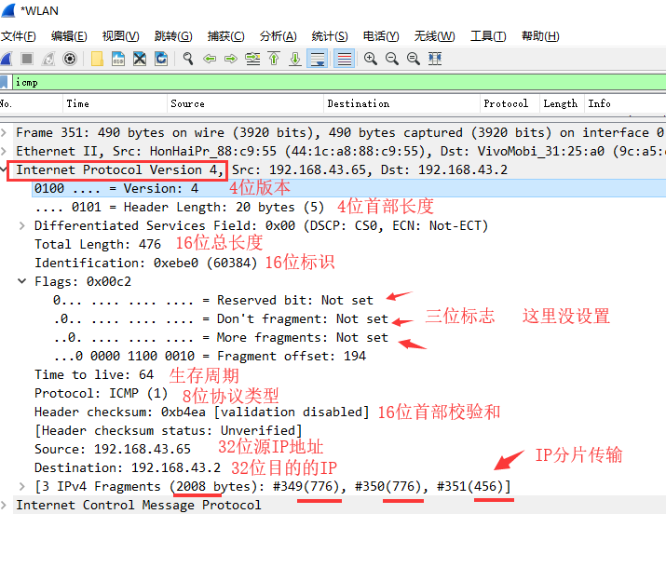The width and height of the screenshot is (666, 568).
Task: Toggle auto-scroll during live capture
Action: tap(317, 59)
